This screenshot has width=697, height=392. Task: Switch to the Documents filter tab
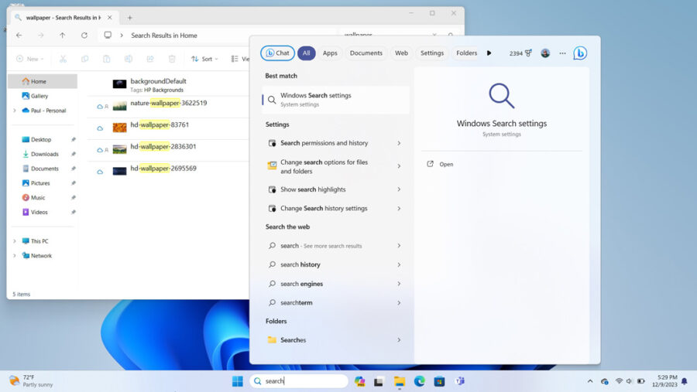point(366,53)
